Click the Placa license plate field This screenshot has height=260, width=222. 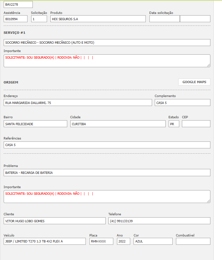(101, 241)
